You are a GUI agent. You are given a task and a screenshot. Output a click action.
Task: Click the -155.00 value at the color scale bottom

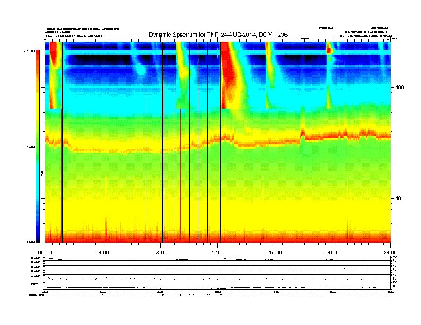pyautogui.click(x=29, y=242)
